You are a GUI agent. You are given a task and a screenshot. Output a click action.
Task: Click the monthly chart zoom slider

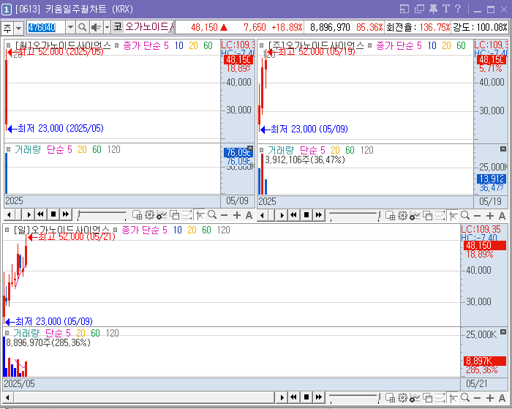[x=102, y=215]
